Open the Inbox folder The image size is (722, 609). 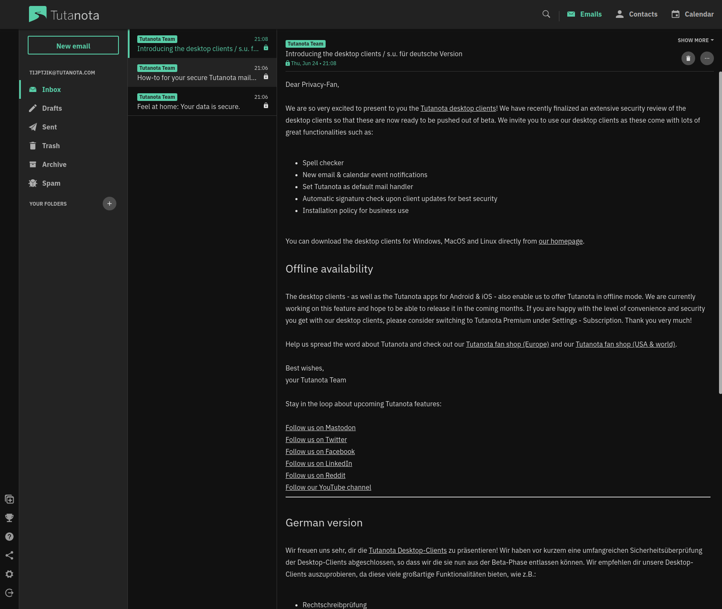pos(73,89)
